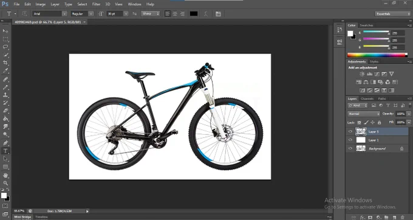Select the Eraser tool
The width and height of the screenshot is (413, 220).
pos(5,111)
